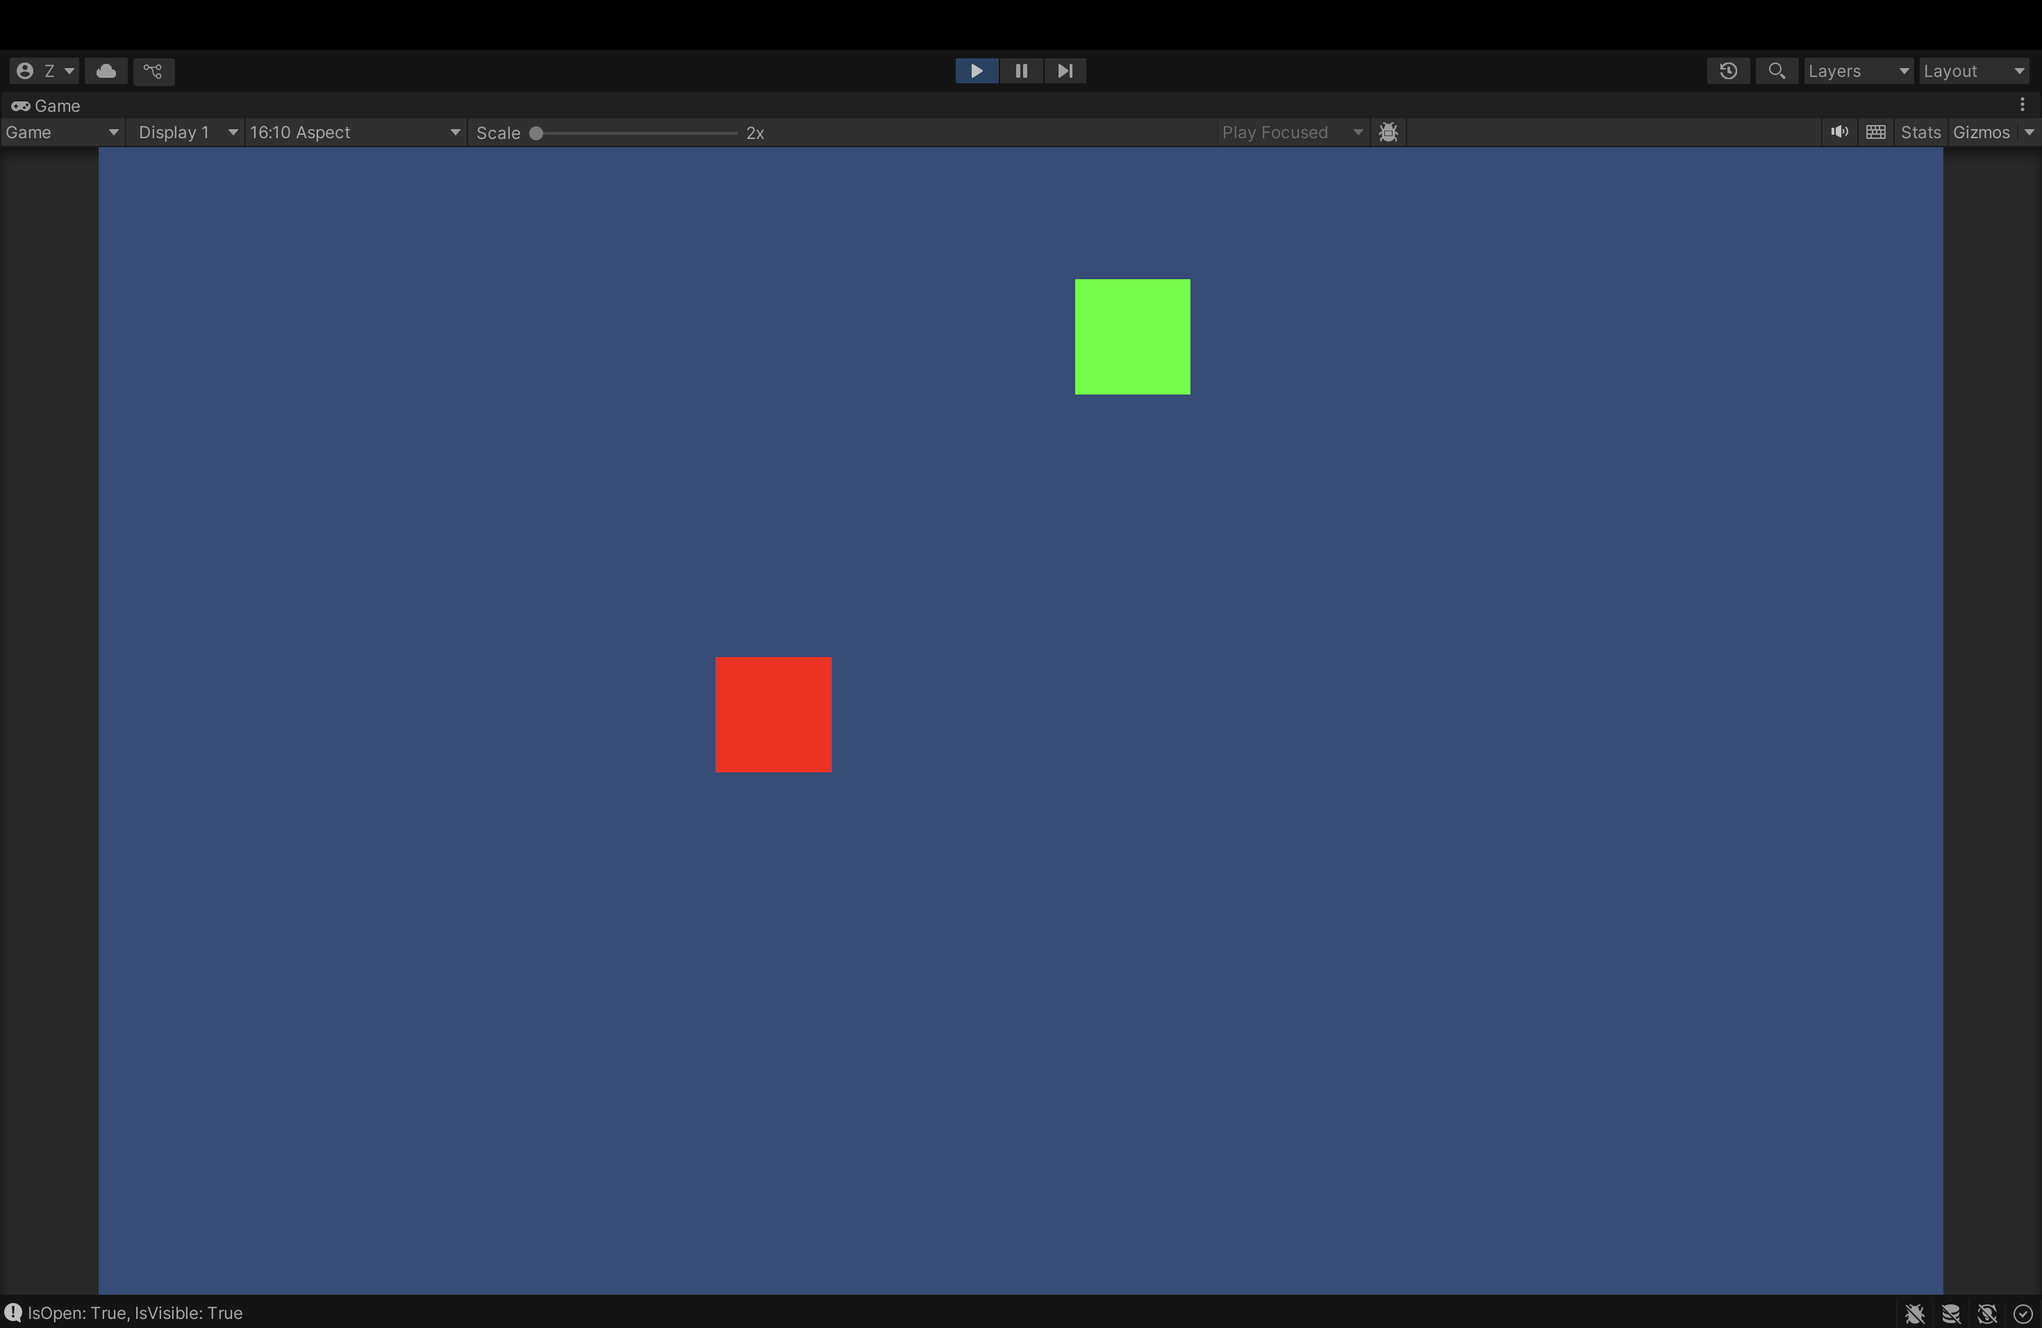Open Unity Cloud services icon
2042x1328 pixels.
[x=106, y=72]
